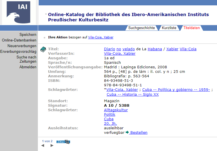Click the Online-Katalog page heading

click(x=128, y=17)
